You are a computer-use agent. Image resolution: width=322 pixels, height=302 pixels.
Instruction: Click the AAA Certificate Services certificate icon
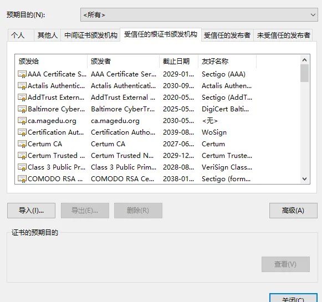pos(22,74)
